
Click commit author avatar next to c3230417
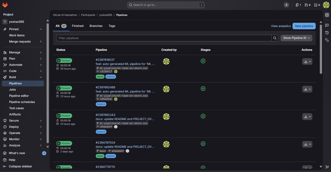116,71
